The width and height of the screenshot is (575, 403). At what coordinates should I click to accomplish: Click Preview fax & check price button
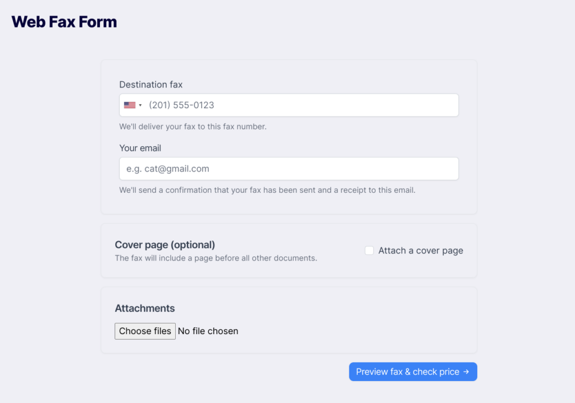[413, 372]
